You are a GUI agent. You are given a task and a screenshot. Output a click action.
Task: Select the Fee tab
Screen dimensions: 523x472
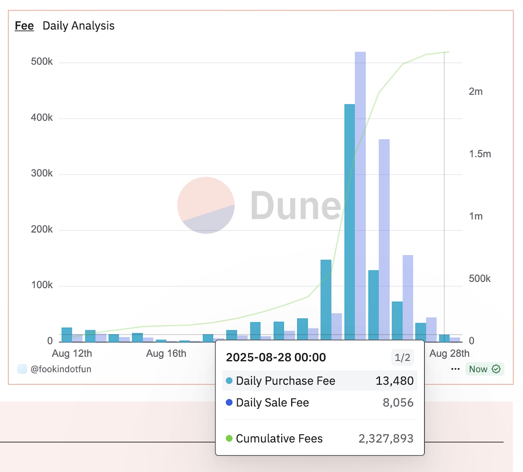[24, 26]
